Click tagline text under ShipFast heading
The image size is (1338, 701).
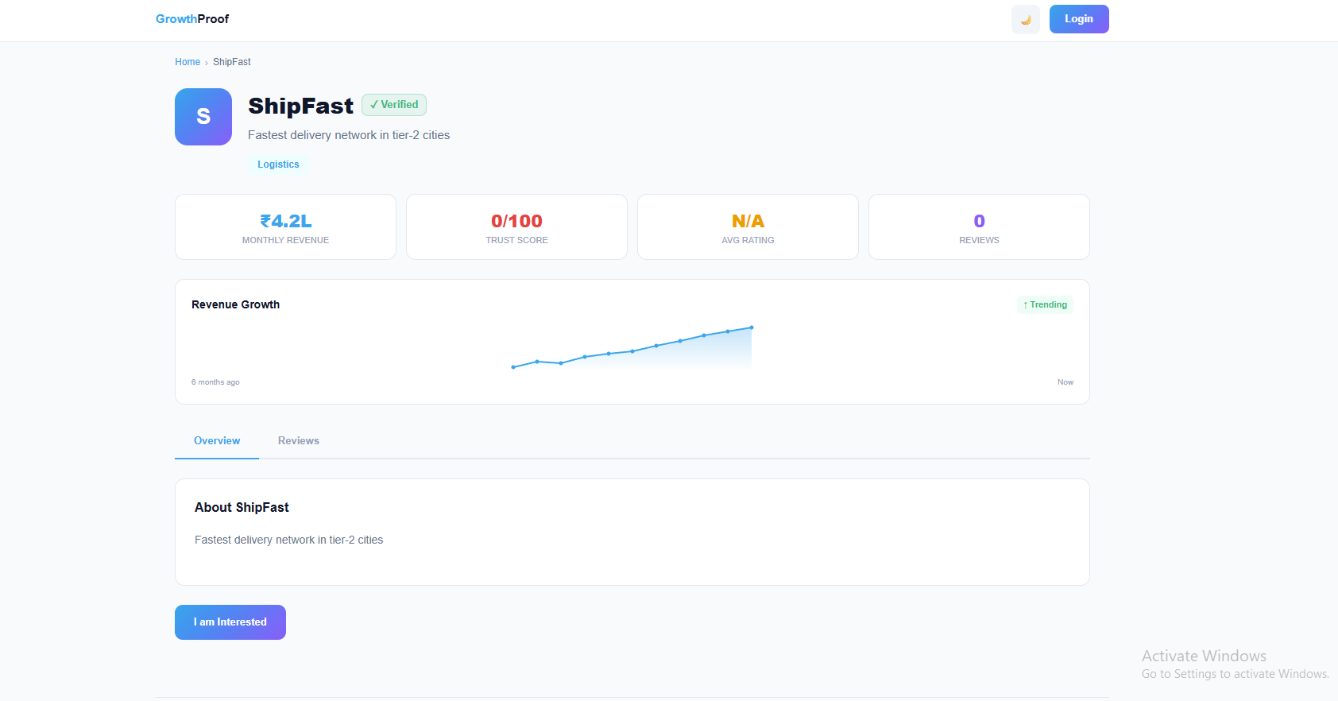349,135
